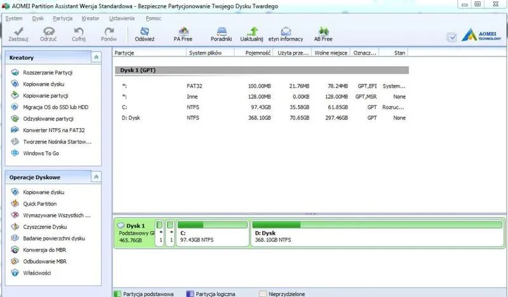The height and width of the screenshot is (297, 508).
Task: Open the System menu
Action: click(14, 18)
